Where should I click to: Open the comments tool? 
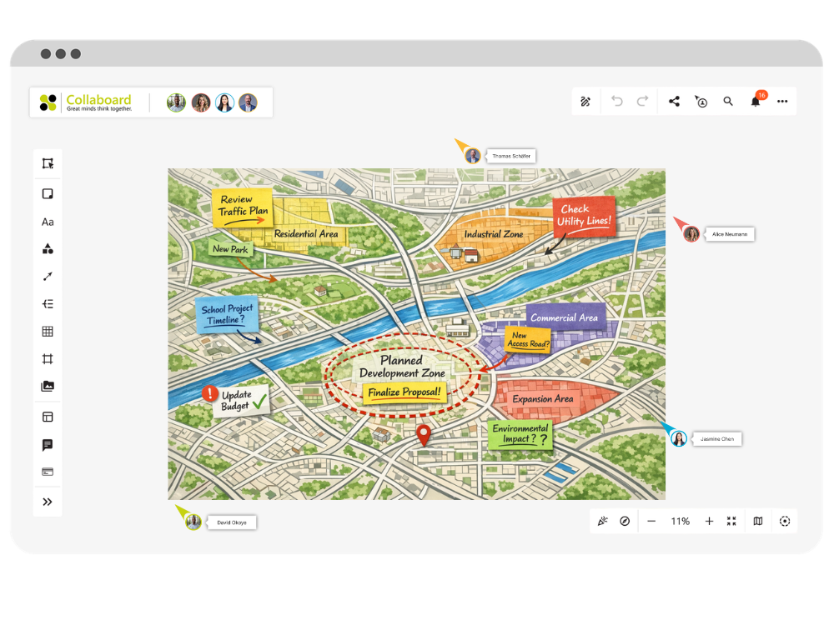coord(48,444)
